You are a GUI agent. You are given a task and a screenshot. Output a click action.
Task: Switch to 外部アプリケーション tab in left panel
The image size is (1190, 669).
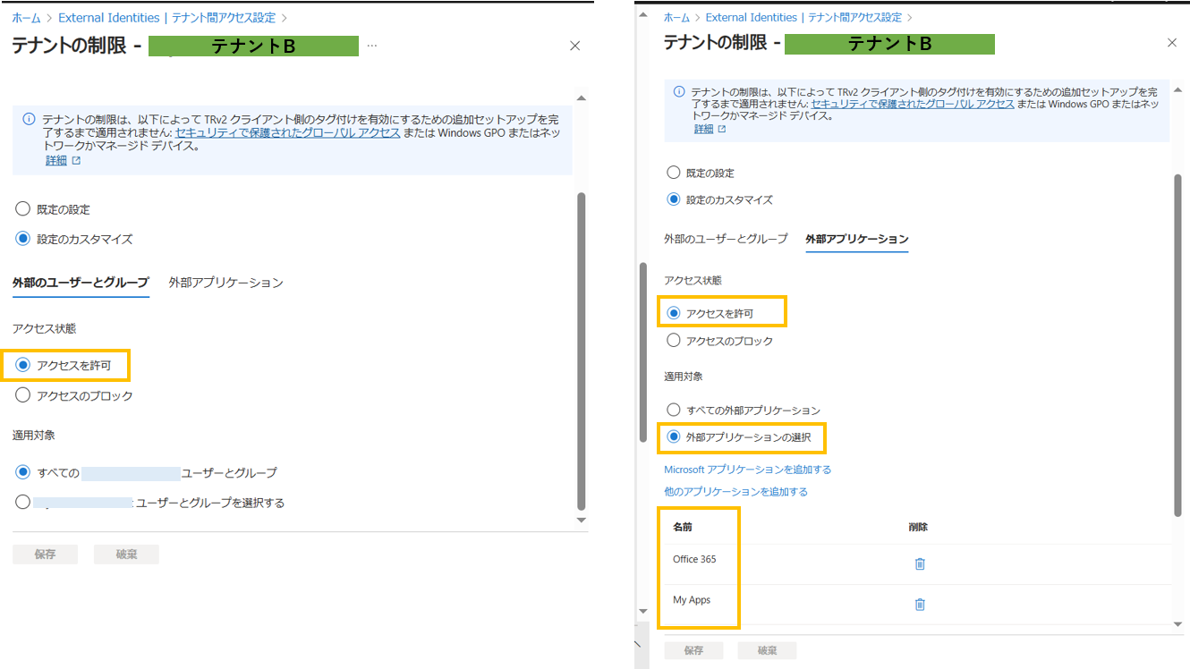point(226,283)
